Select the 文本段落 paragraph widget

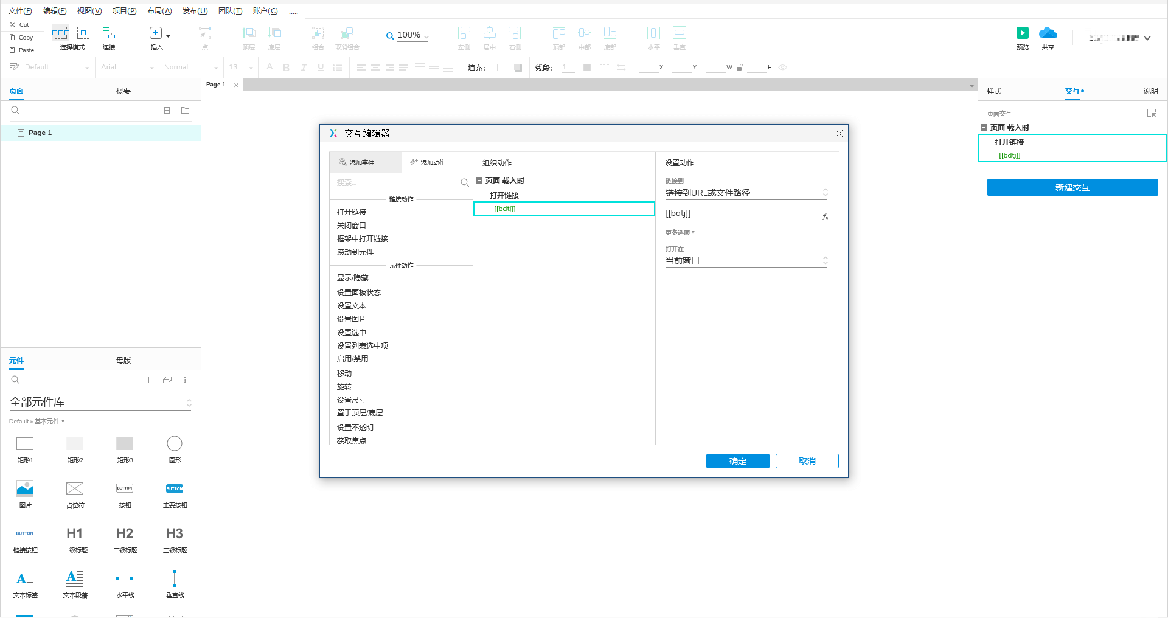(x=75, y=578)
